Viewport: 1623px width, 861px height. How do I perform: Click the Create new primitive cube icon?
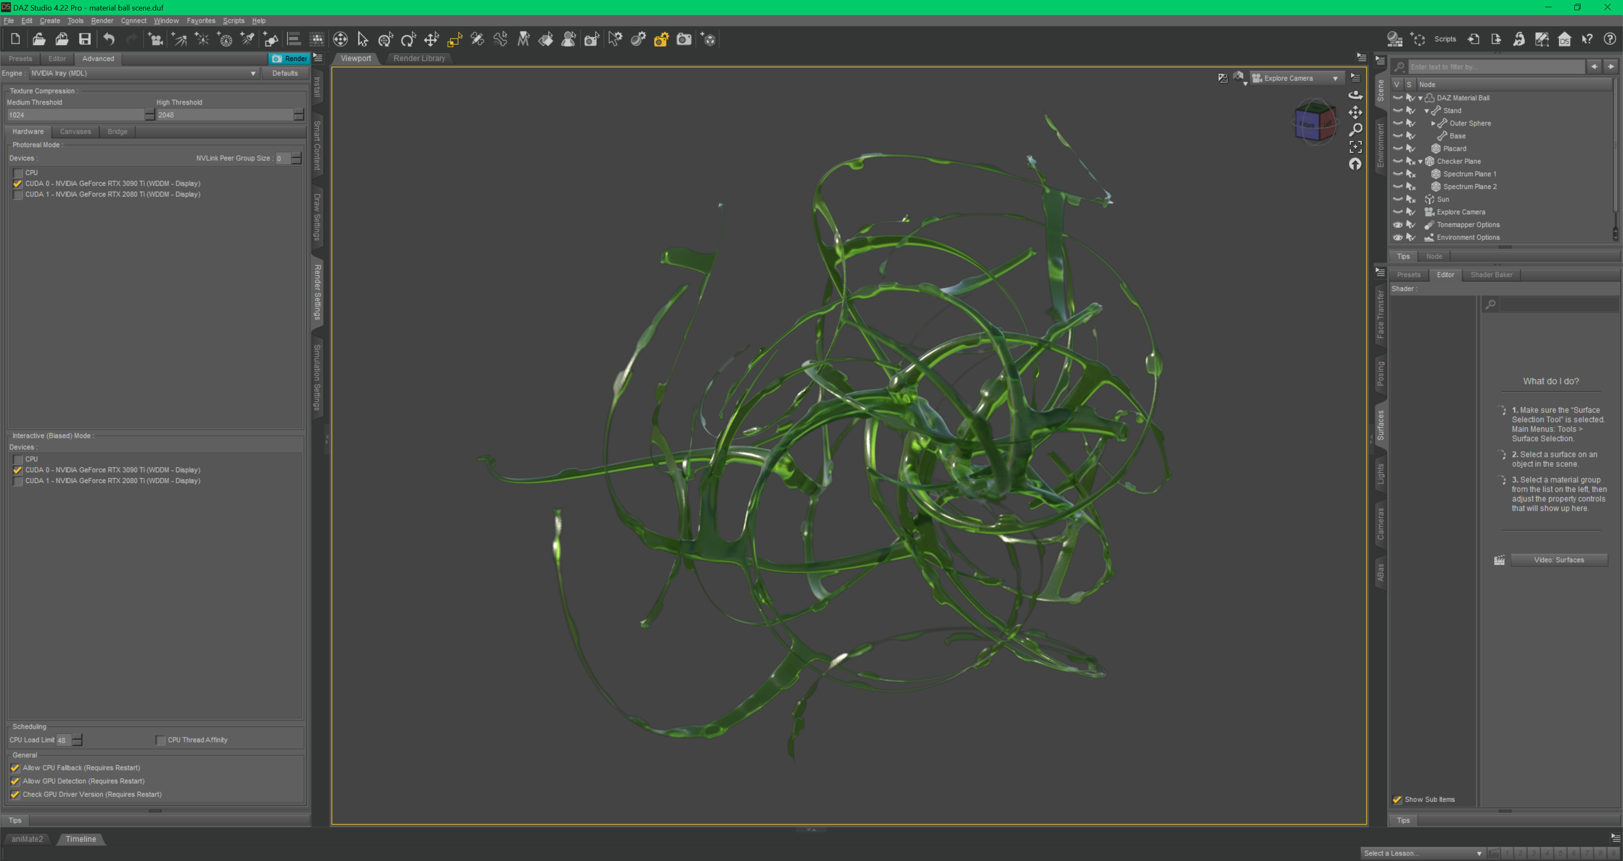pyautogui.click(x=709, y=39)
